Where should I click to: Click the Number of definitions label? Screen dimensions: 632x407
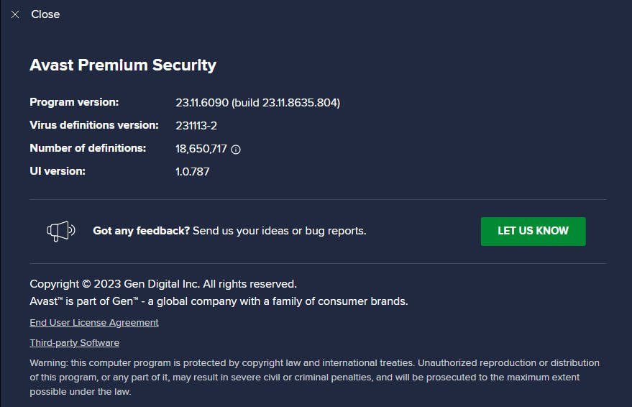coord(88,148)
